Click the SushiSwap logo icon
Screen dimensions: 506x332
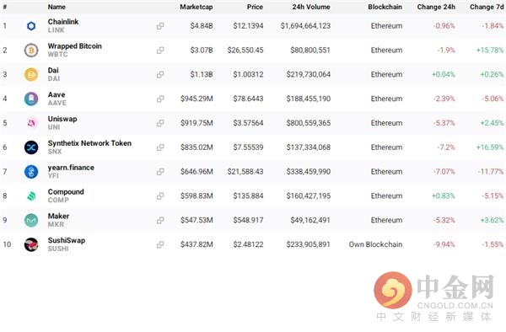[x=31, y=244]
